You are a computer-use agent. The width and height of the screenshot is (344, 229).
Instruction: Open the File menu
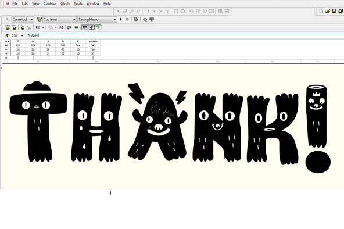click(x=15, y=3)
